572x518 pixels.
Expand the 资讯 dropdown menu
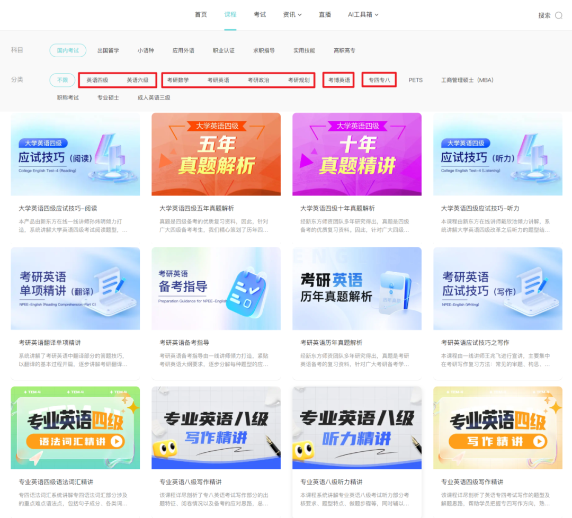pos(292,15)
